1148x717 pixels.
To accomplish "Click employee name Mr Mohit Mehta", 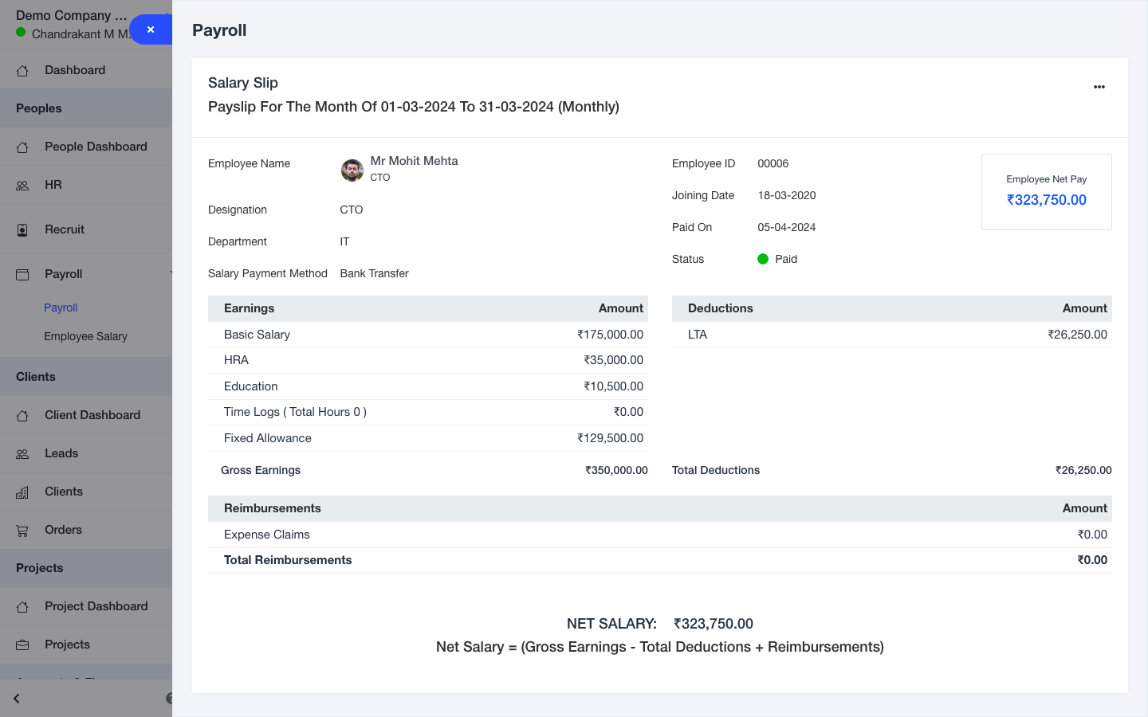I will click(414, 161).
